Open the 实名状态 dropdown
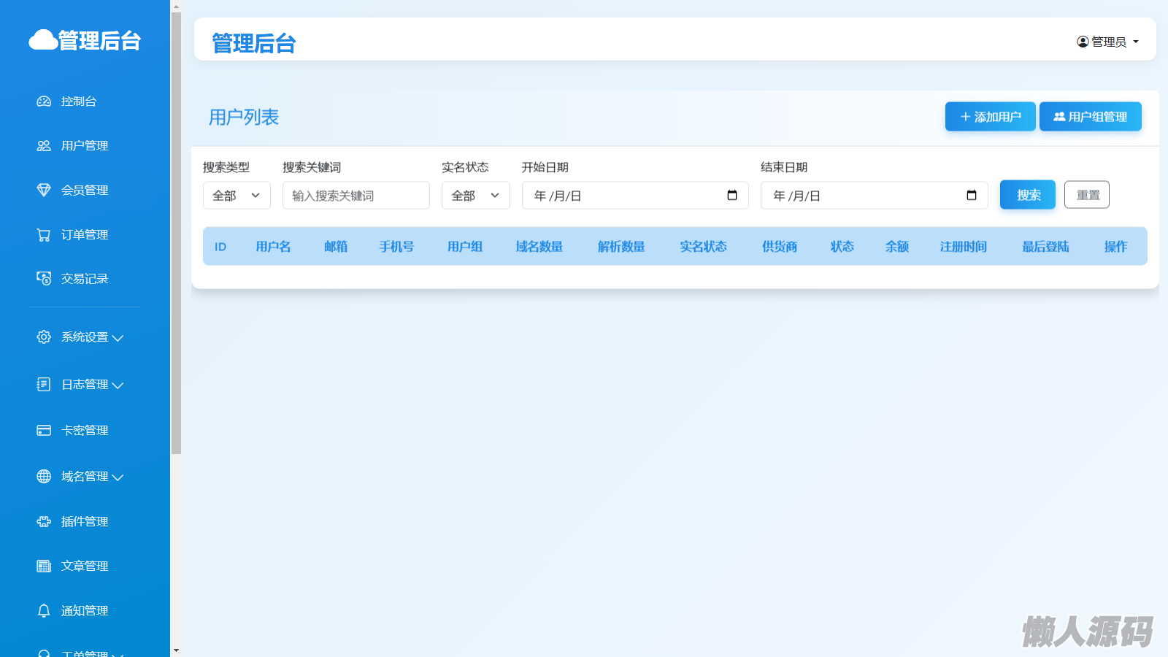The image size is (1168, 657). pos(475,196)
